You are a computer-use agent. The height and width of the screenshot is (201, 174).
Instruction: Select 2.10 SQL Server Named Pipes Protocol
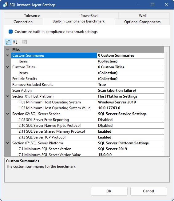point(54,126)
